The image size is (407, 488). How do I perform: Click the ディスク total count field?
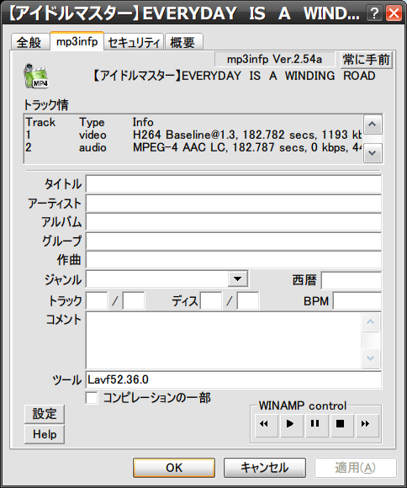click(x=248, y=300)
